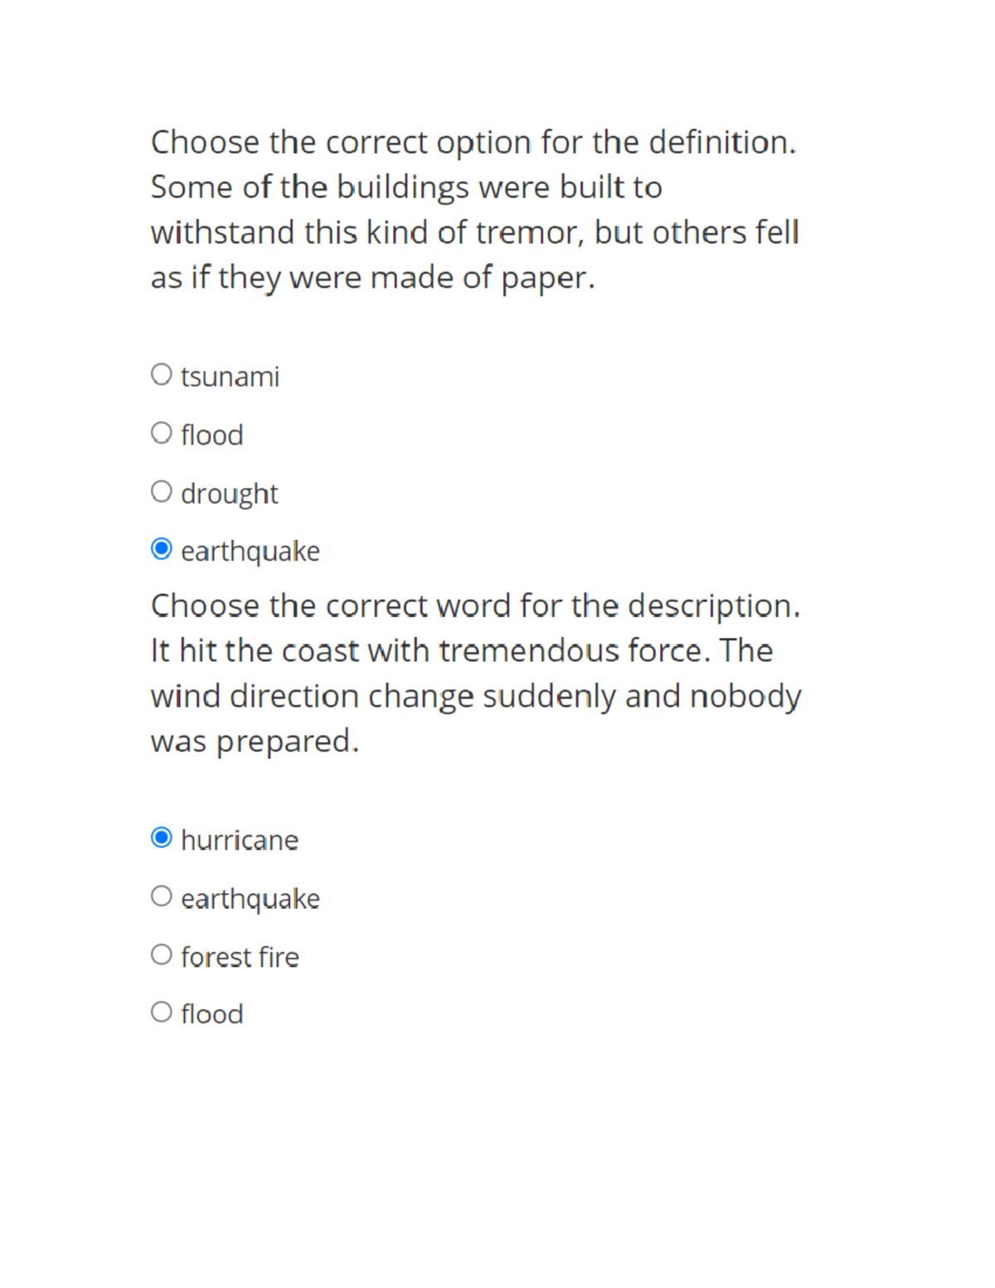The image size is (995, 1288).
Task: Click the sentence 'as if they were made of paper'
Action: tap(373, 278)
